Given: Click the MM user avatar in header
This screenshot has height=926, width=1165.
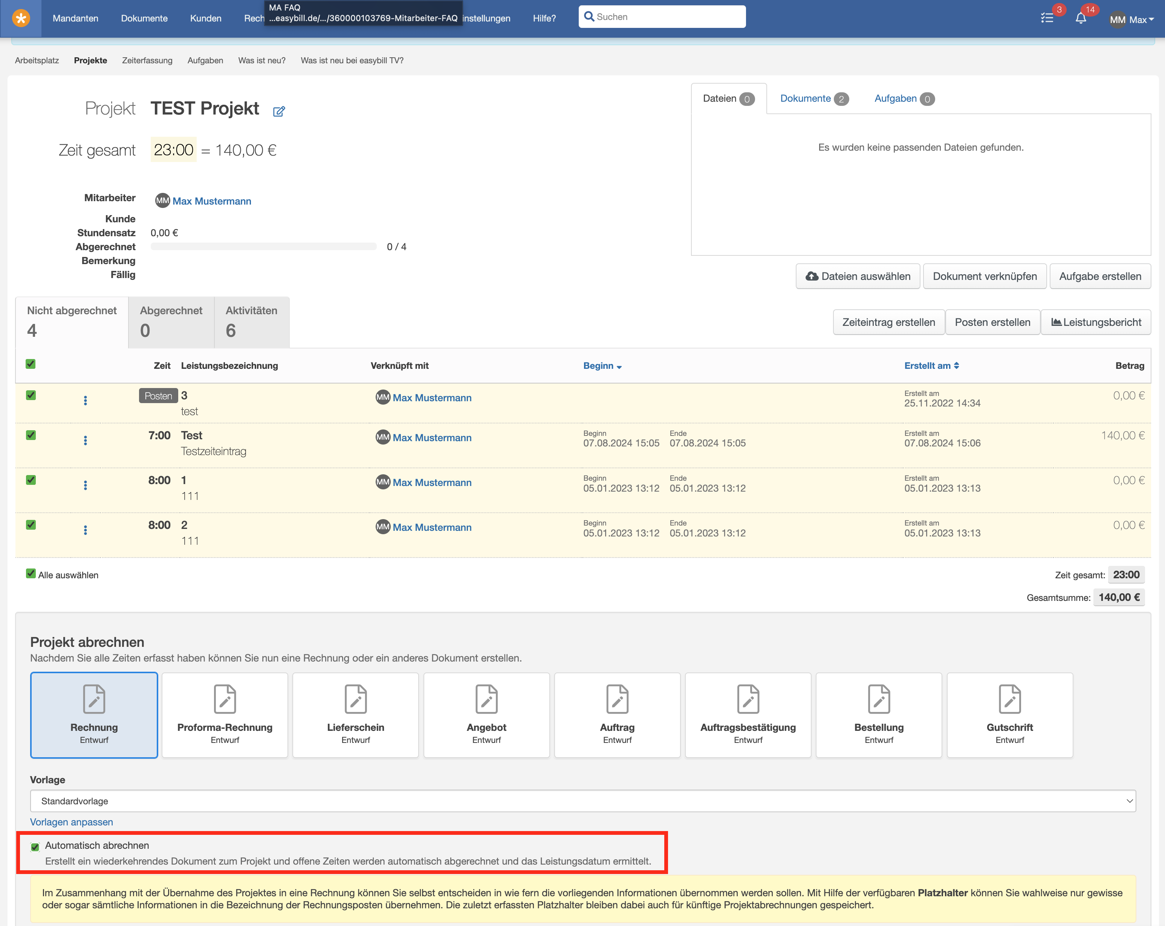Looking at the screenshot, I should point(1117,20).
